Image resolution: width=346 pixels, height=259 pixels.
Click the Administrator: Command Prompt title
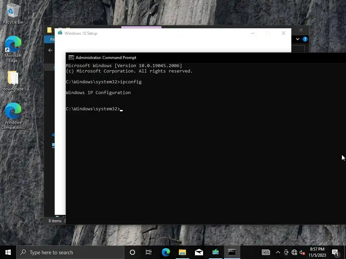[x=106, y=58]
